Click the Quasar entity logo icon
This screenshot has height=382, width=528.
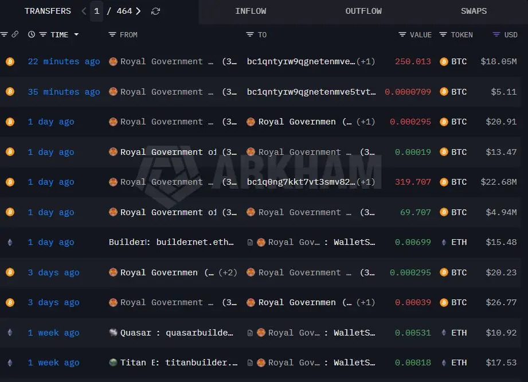pos(113,333)
